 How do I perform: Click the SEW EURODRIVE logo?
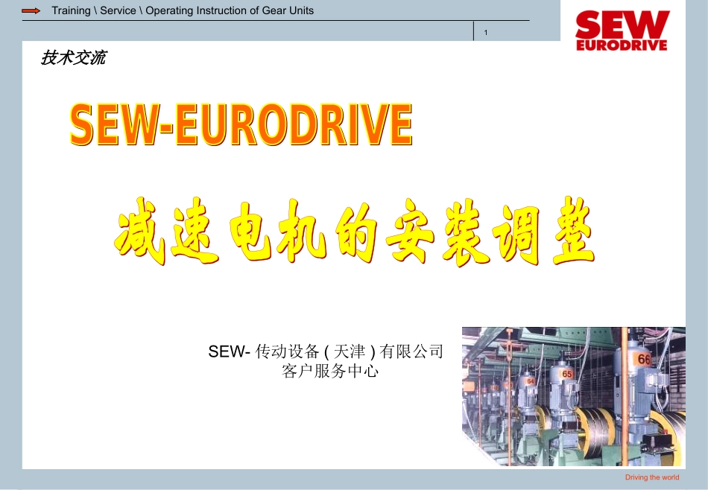click(x=622, y=31)
